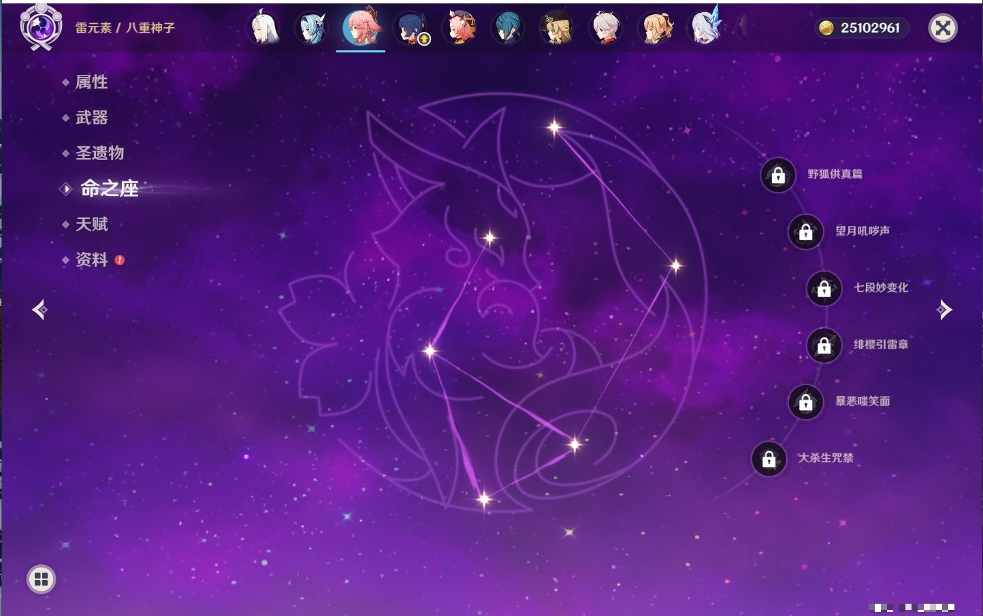This screenshot has width=983, height=616.
Task: Click the Electro element emblem icon
Action: [x=41, y=27]
